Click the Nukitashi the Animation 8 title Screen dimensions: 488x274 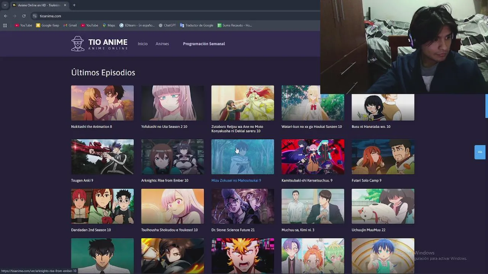click(91, 127)
